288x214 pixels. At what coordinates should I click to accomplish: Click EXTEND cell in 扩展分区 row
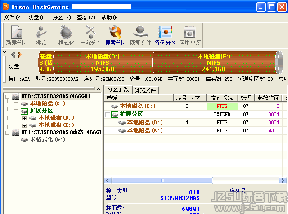222,114
